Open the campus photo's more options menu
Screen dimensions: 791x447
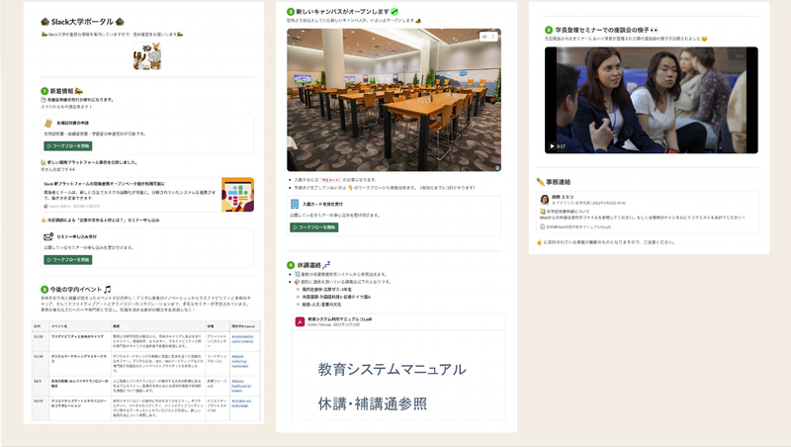click(x=493, y=37)
